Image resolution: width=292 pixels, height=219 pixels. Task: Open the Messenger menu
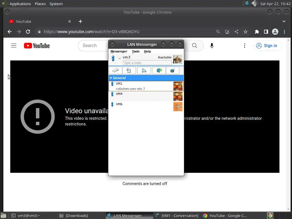(119, 51)
